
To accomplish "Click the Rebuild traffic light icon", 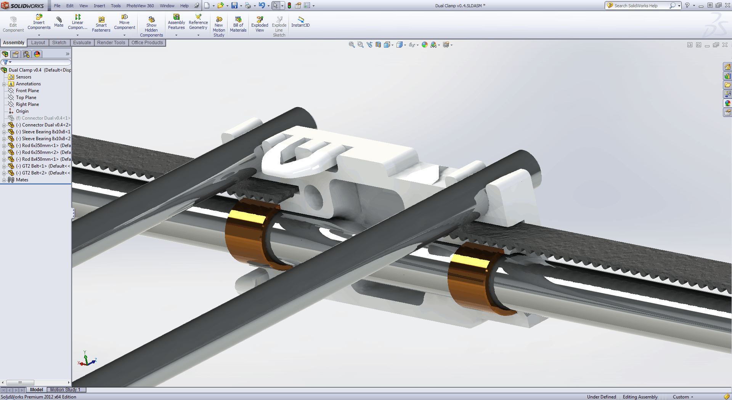I will [289, 5].
